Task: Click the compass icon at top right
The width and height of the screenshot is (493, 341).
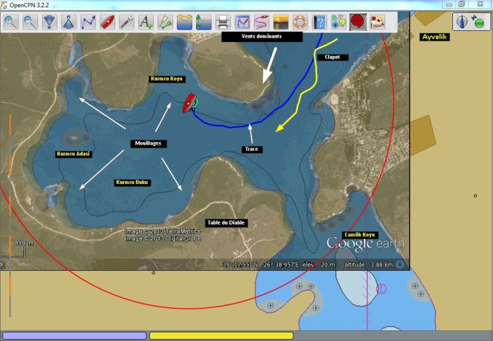Action: pyautogui.click(x=463, y=22)
